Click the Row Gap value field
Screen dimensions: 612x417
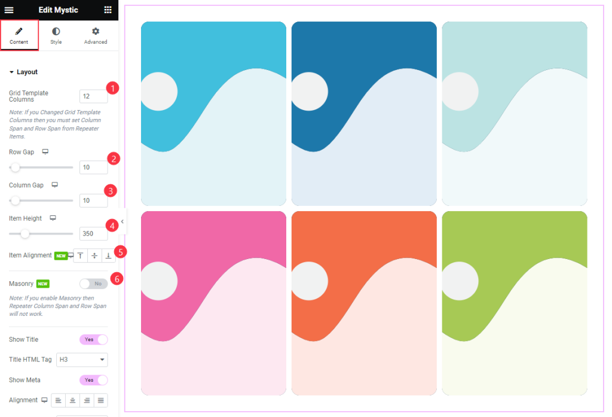93,168
